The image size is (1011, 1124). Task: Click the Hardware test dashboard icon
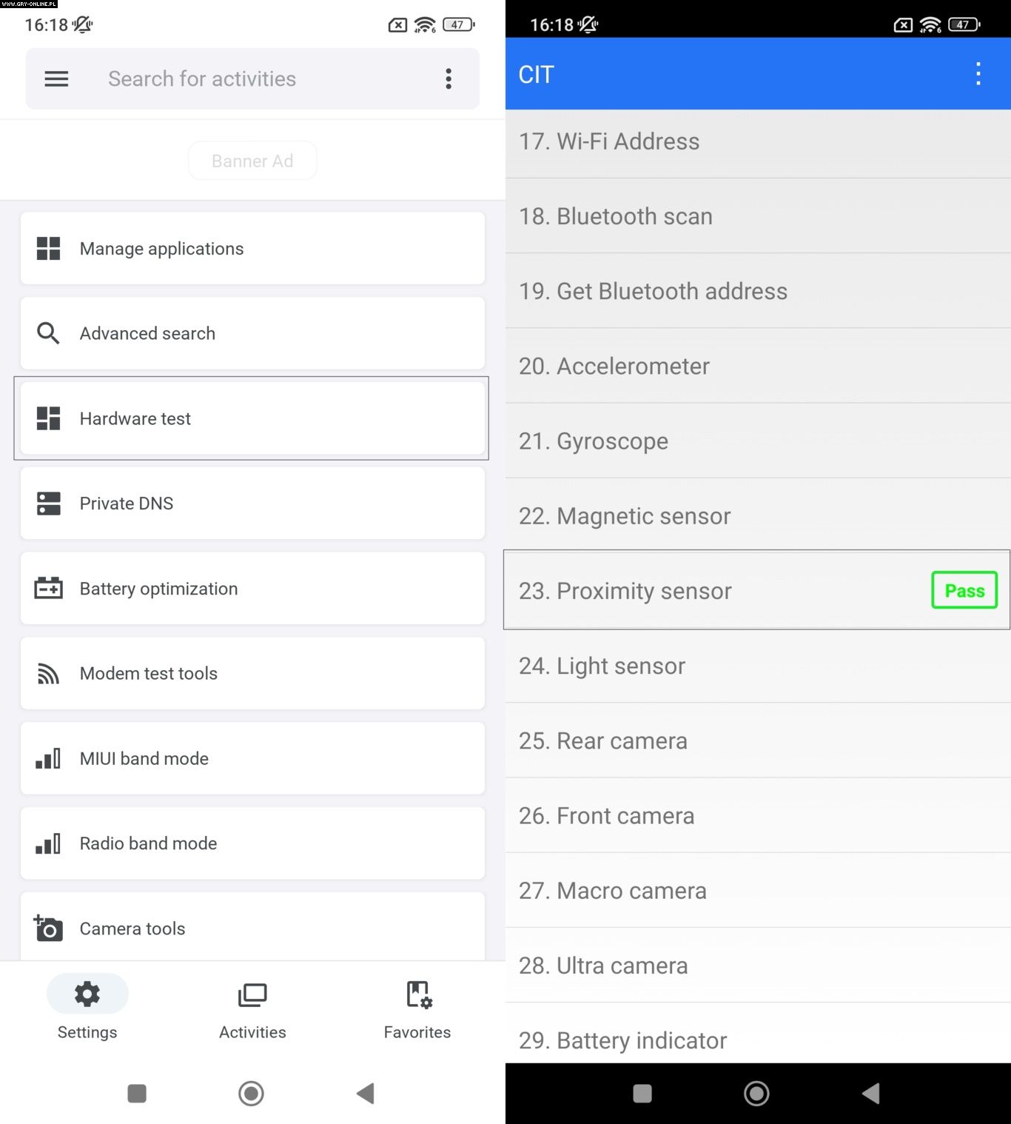(49, 418)
